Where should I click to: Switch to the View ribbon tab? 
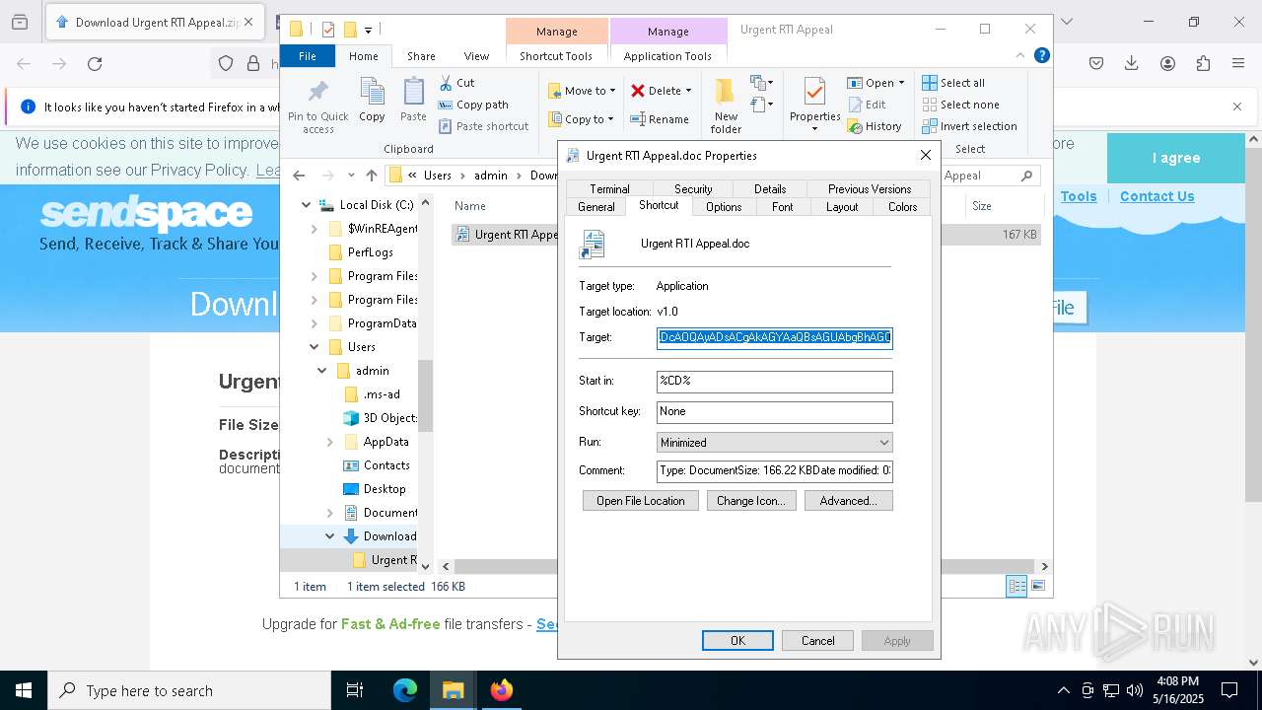[x=476, y=56]
